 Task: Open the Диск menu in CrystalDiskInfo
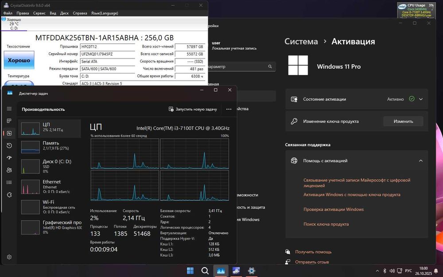[x=64, y=13]
